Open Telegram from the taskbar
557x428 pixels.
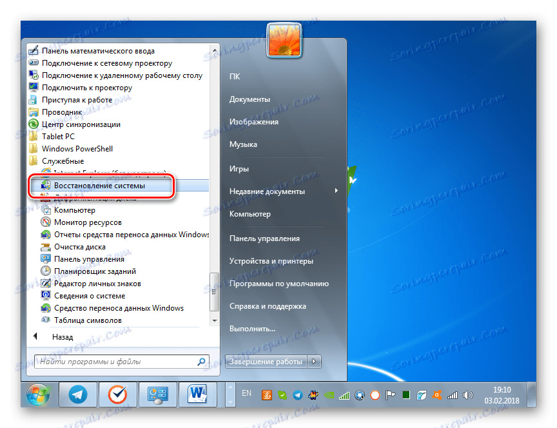tap(78, 394)
